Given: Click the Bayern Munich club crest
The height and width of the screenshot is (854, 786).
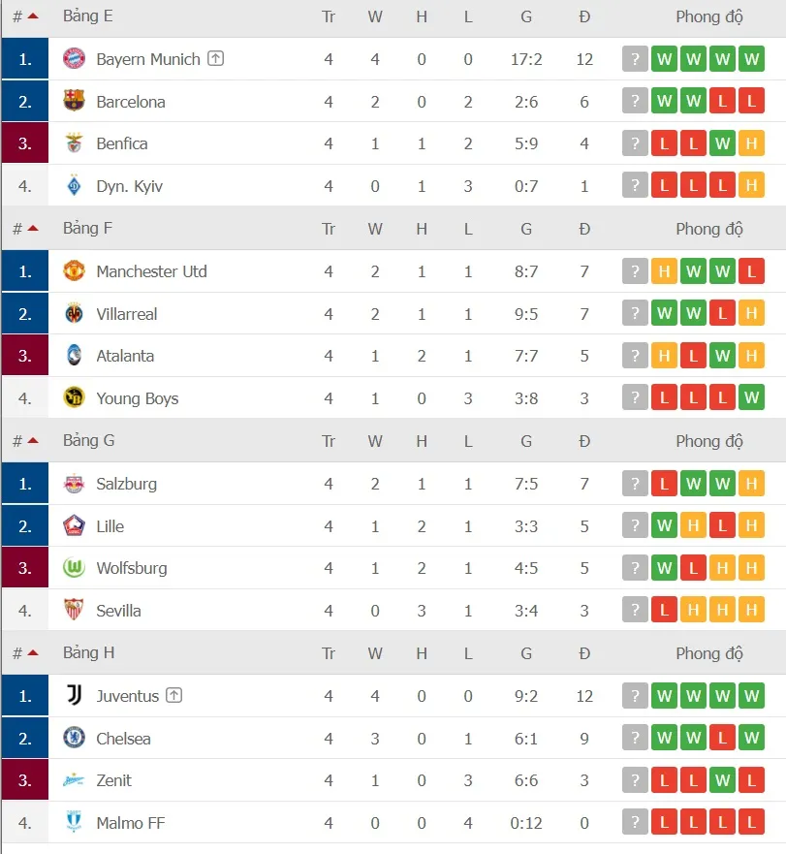Looking at the screenshot, I should pyautogui.click(x=75, y=58).
